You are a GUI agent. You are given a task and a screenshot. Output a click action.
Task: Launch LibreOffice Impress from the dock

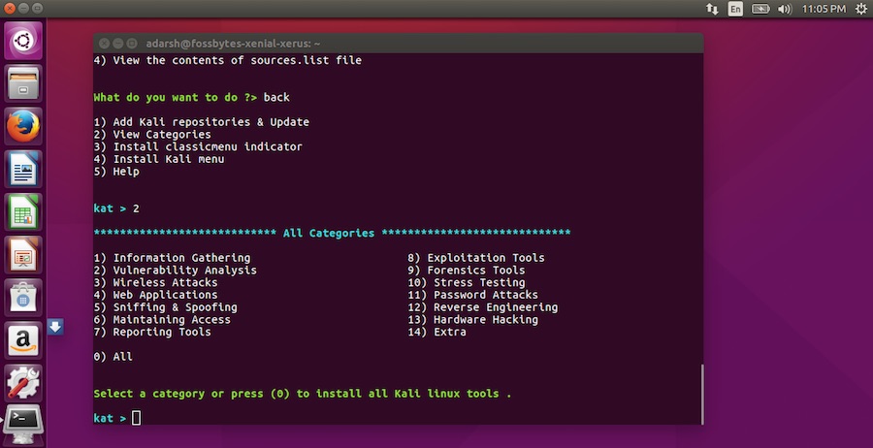[x=22, y=254]
